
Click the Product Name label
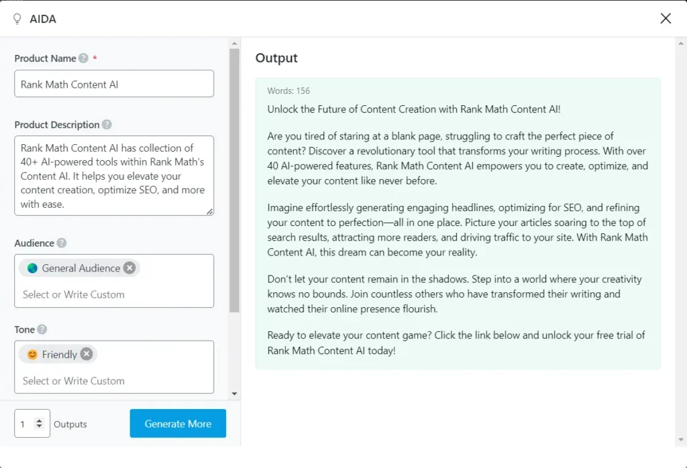click(x=45, y=58)
